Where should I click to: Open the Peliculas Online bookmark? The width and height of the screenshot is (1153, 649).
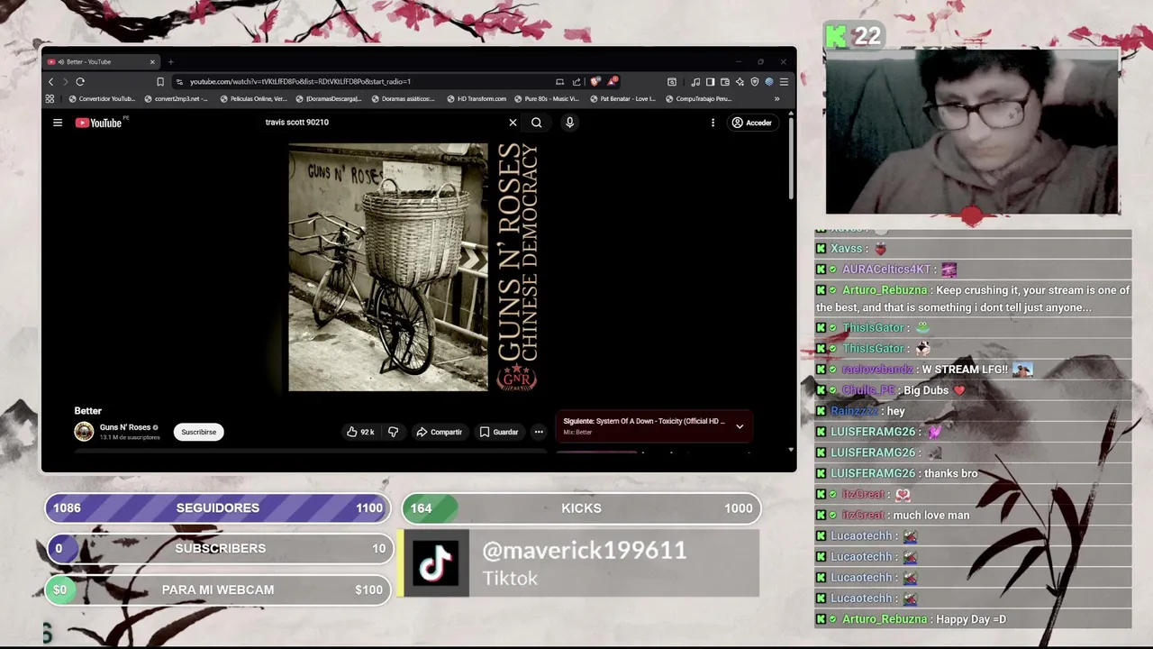pos(253,99)
